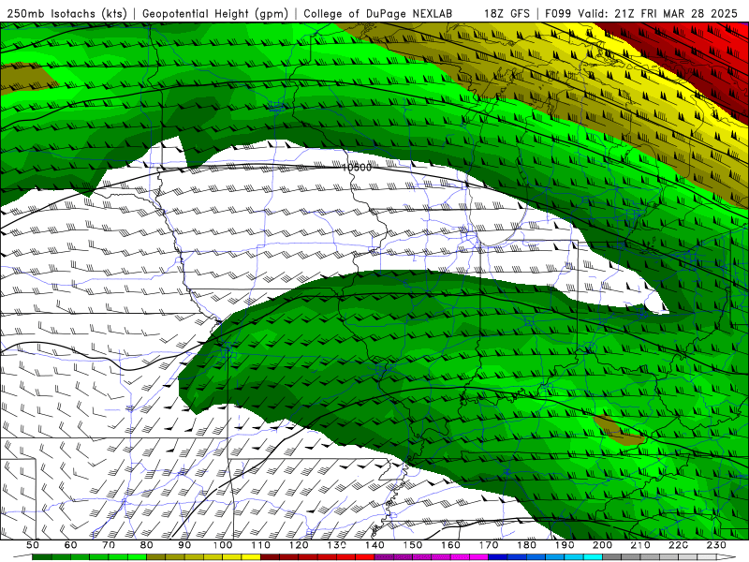The height and width of the screenshot is (562, 749).
Task: Click the 50 value on the color scale
Action: click(33, 545)
